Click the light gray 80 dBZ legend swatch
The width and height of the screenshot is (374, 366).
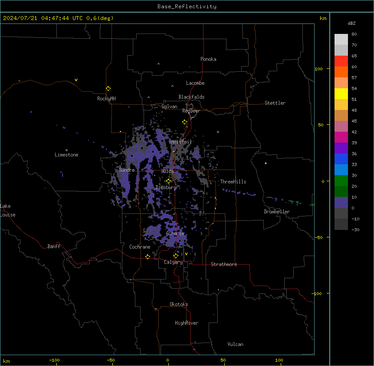pos(341,39)
